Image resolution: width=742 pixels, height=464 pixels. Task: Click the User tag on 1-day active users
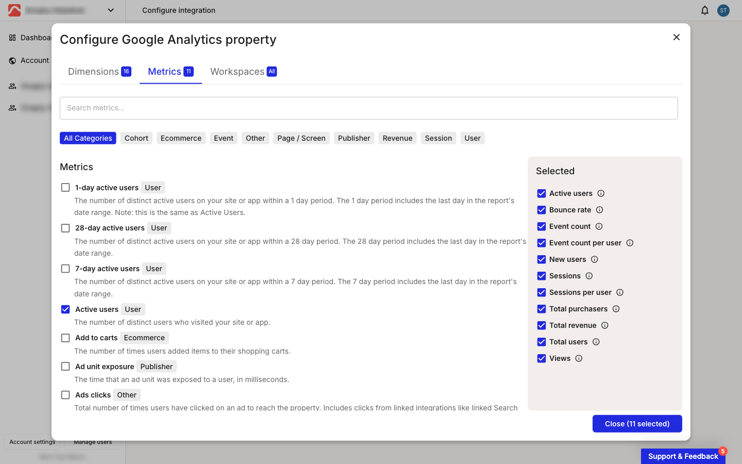[x=153, y=188]
